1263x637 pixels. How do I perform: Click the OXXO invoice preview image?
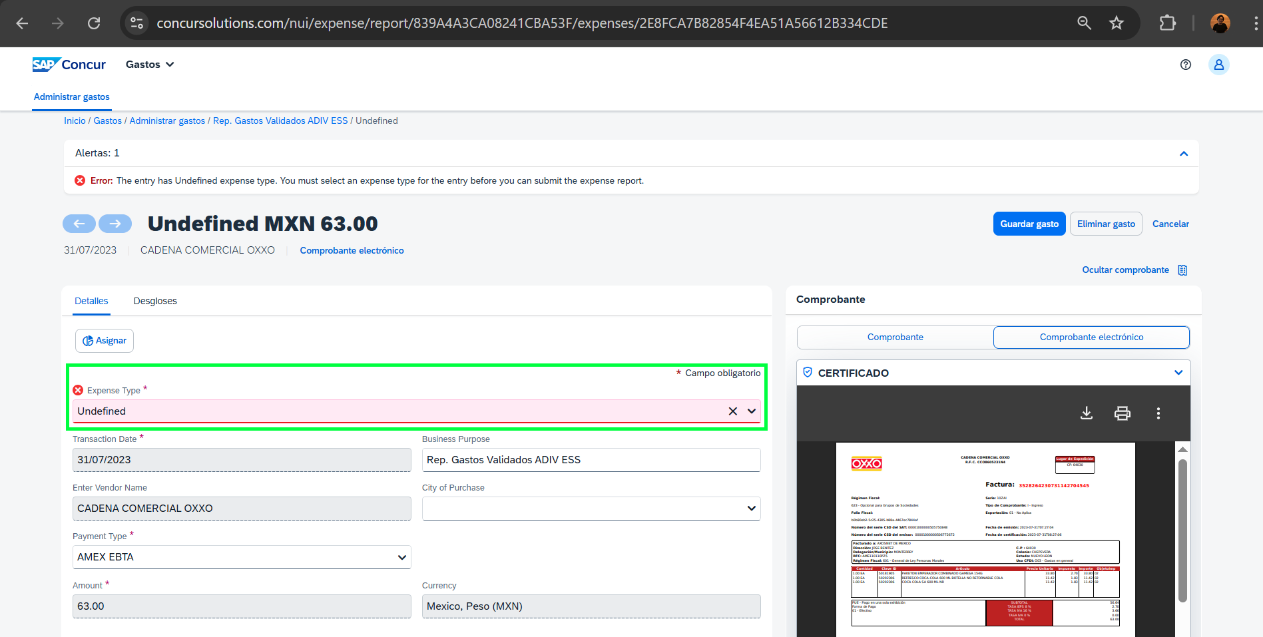[x=985, y=540]
